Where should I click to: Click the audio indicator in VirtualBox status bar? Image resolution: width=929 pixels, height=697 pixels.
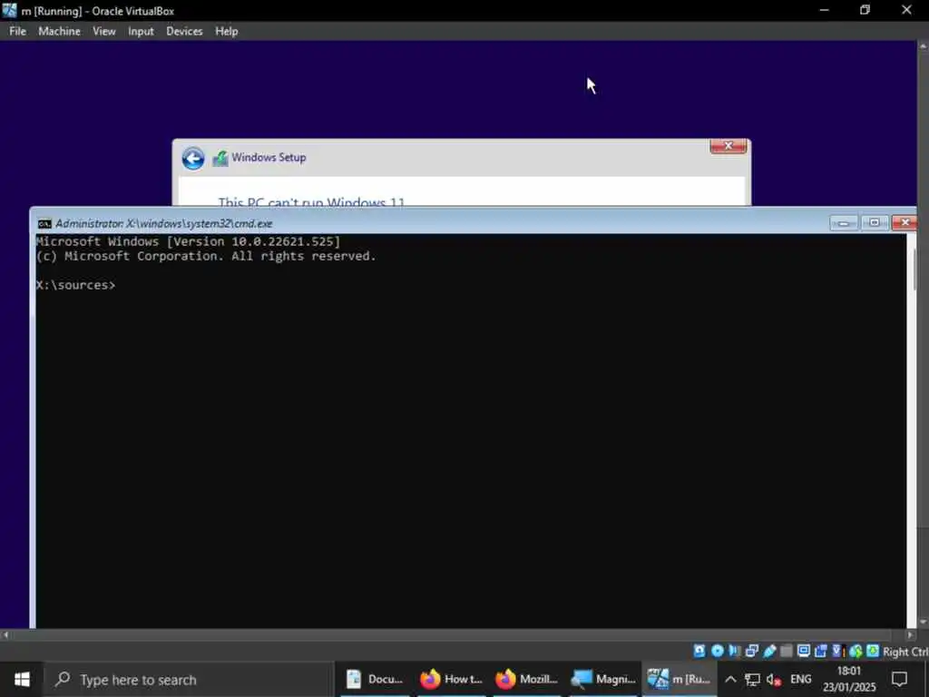[x=735, y=651]
